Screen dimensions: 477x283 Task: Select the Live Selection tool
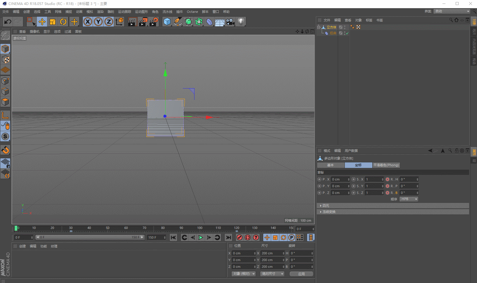[x=31, y=22]
